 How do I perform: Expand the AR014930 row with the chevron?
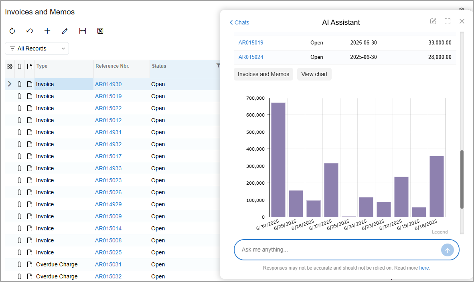(10, 84)
